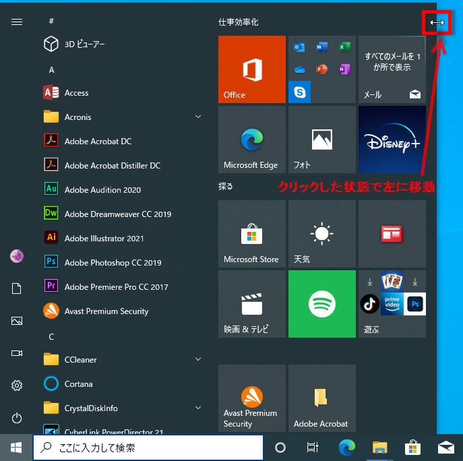This screenshot has height=461, width=463.
Task: Launch Microsoft Edge from the tile
Action: [252, 140]
